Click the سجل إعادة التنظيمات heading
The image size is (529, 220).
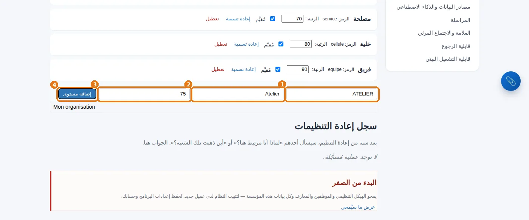click(x=336, y=126)
